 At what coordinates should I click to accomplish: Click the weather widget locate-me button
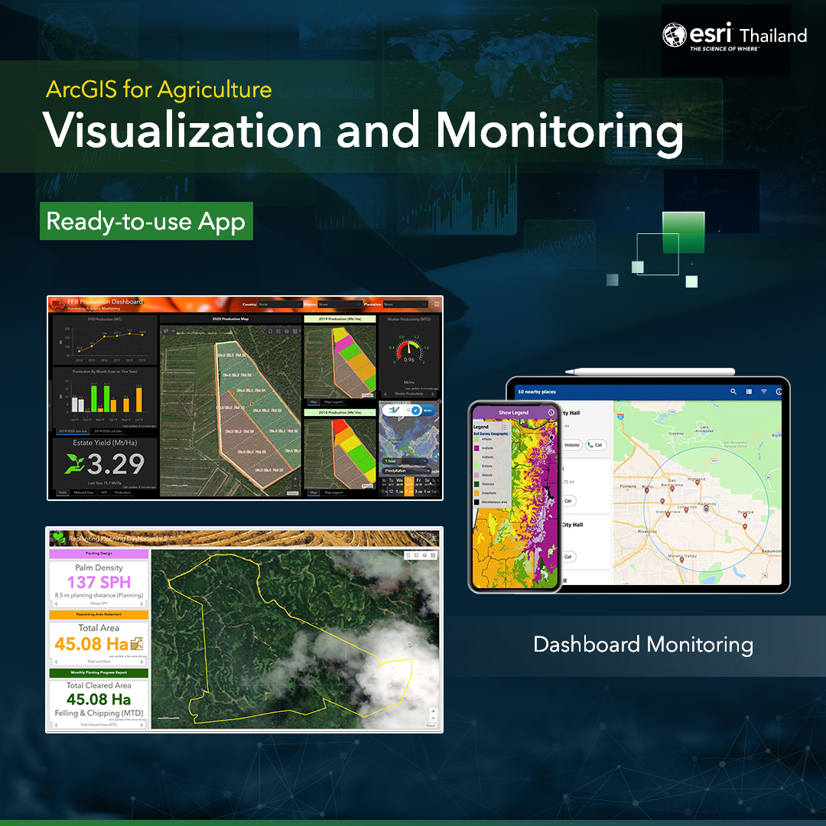click(415, 411)
